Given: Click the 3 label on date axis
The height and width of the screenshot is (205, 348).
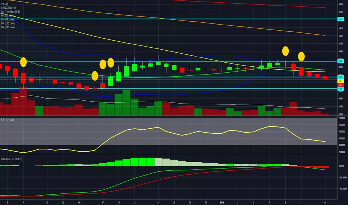Looking at the screenshot, I should coord(238,202).
